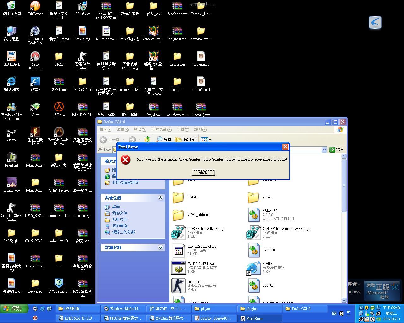The height and width of the screenshot is (323, 404).
Task: Close the Fatal Error dialog with X
Action: point(285,147)
